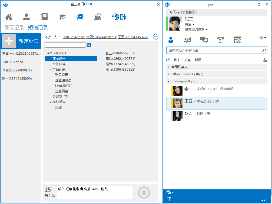Viewport: 272px width, 204px height.
Task: Open the 设置您的位置 location dropdown
Action: point(196,29)
